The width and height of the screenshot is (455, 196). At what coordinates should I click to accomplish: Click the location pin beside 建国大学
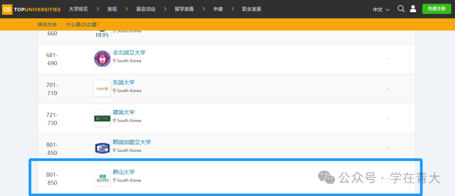click(x=114, y=120)
